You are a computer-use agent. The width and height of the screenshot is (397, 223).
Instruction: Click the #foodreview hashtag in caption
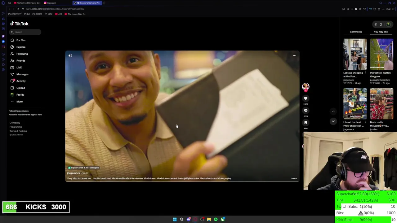pyautogui.click(x=136, y=178)
